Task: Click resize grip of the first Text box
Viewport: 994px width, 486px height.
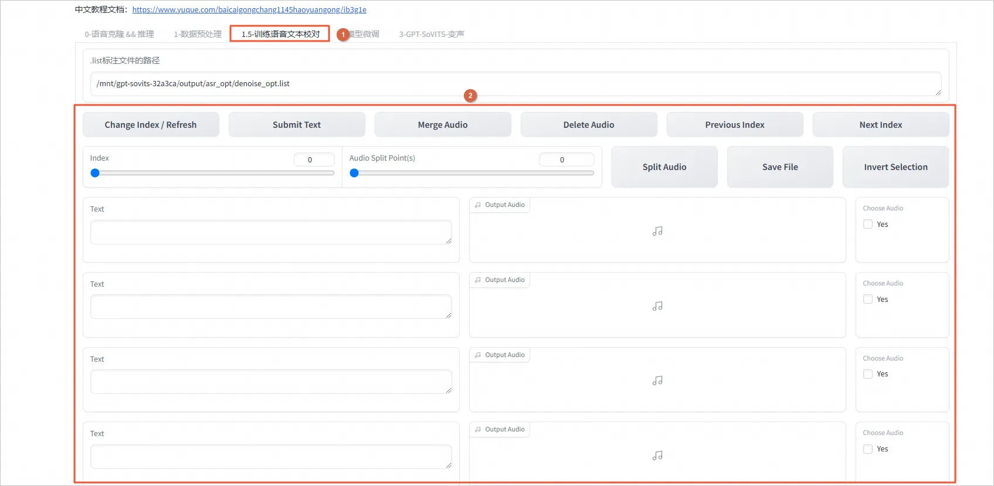Action: [x=448, y=240]
